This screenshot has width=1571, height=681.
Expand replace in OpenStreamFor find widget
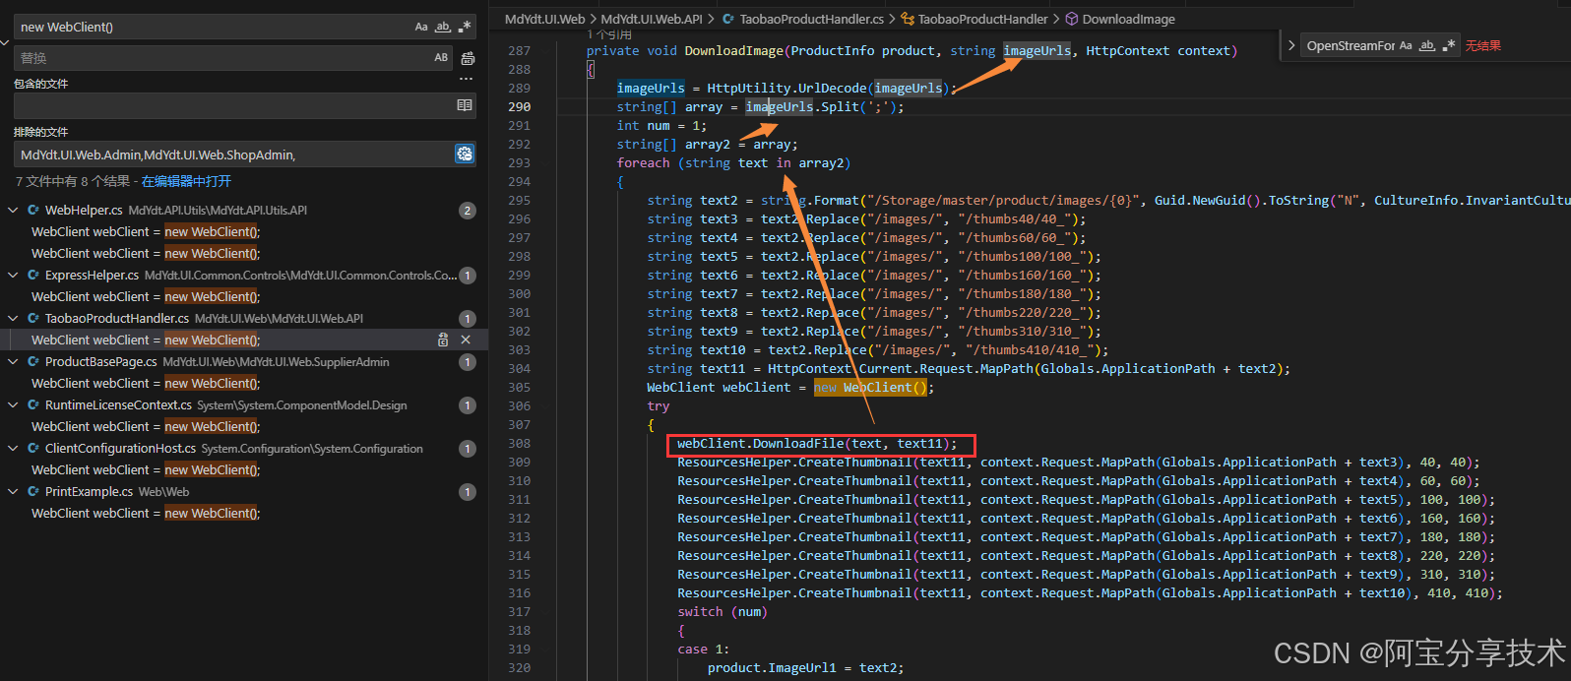pyautogui.click(x=1290, y=45)
